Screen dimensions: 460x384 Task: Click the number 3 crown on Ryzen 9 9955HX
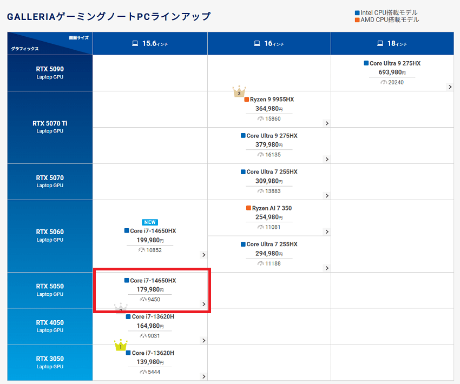click(239, 92)
